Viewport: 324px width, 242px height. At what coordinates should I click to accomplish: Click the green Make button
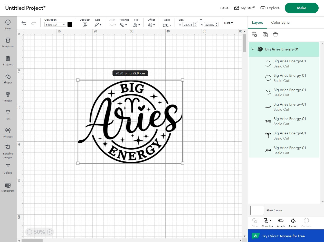click(301, 8)
